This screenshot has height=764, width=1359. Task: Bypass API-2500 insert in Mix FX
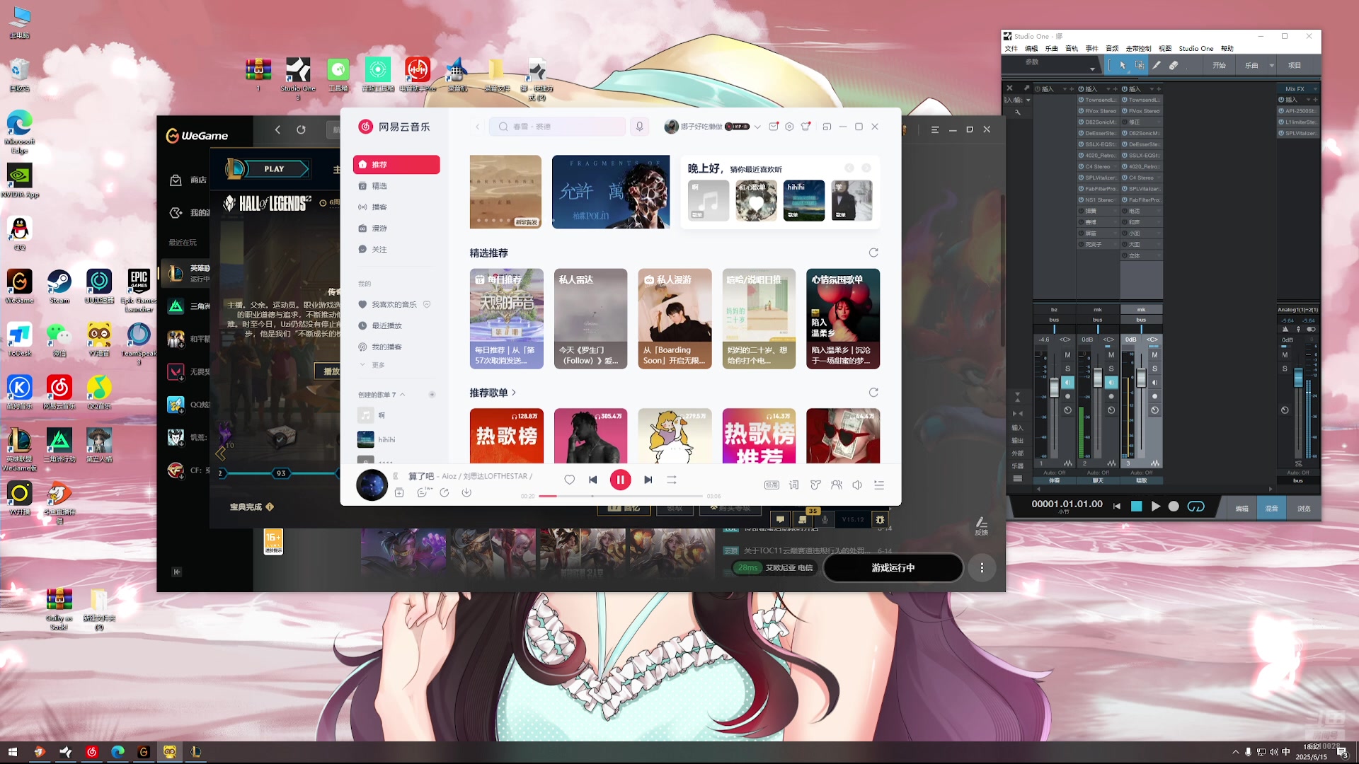(1281, 111)
